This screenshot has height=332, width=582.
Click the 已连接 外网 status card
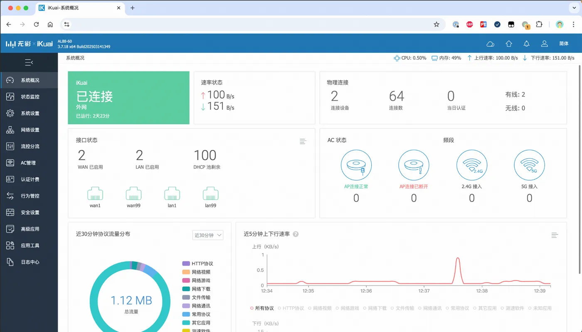click(128, 98)
